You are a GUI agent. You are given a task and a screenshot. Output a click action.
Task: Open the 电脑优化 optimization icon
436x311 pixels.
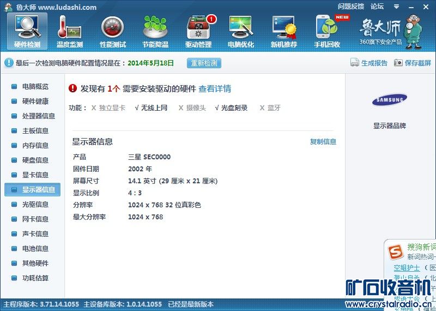click(241, 31)
